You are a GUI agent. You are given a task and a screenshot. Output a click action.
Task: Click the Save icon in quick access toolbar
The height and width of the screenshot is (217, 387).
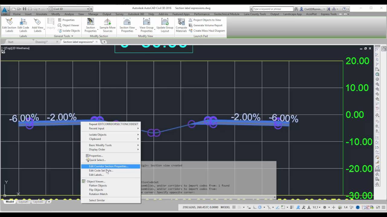pyautogui.click(x=24, y=9)
